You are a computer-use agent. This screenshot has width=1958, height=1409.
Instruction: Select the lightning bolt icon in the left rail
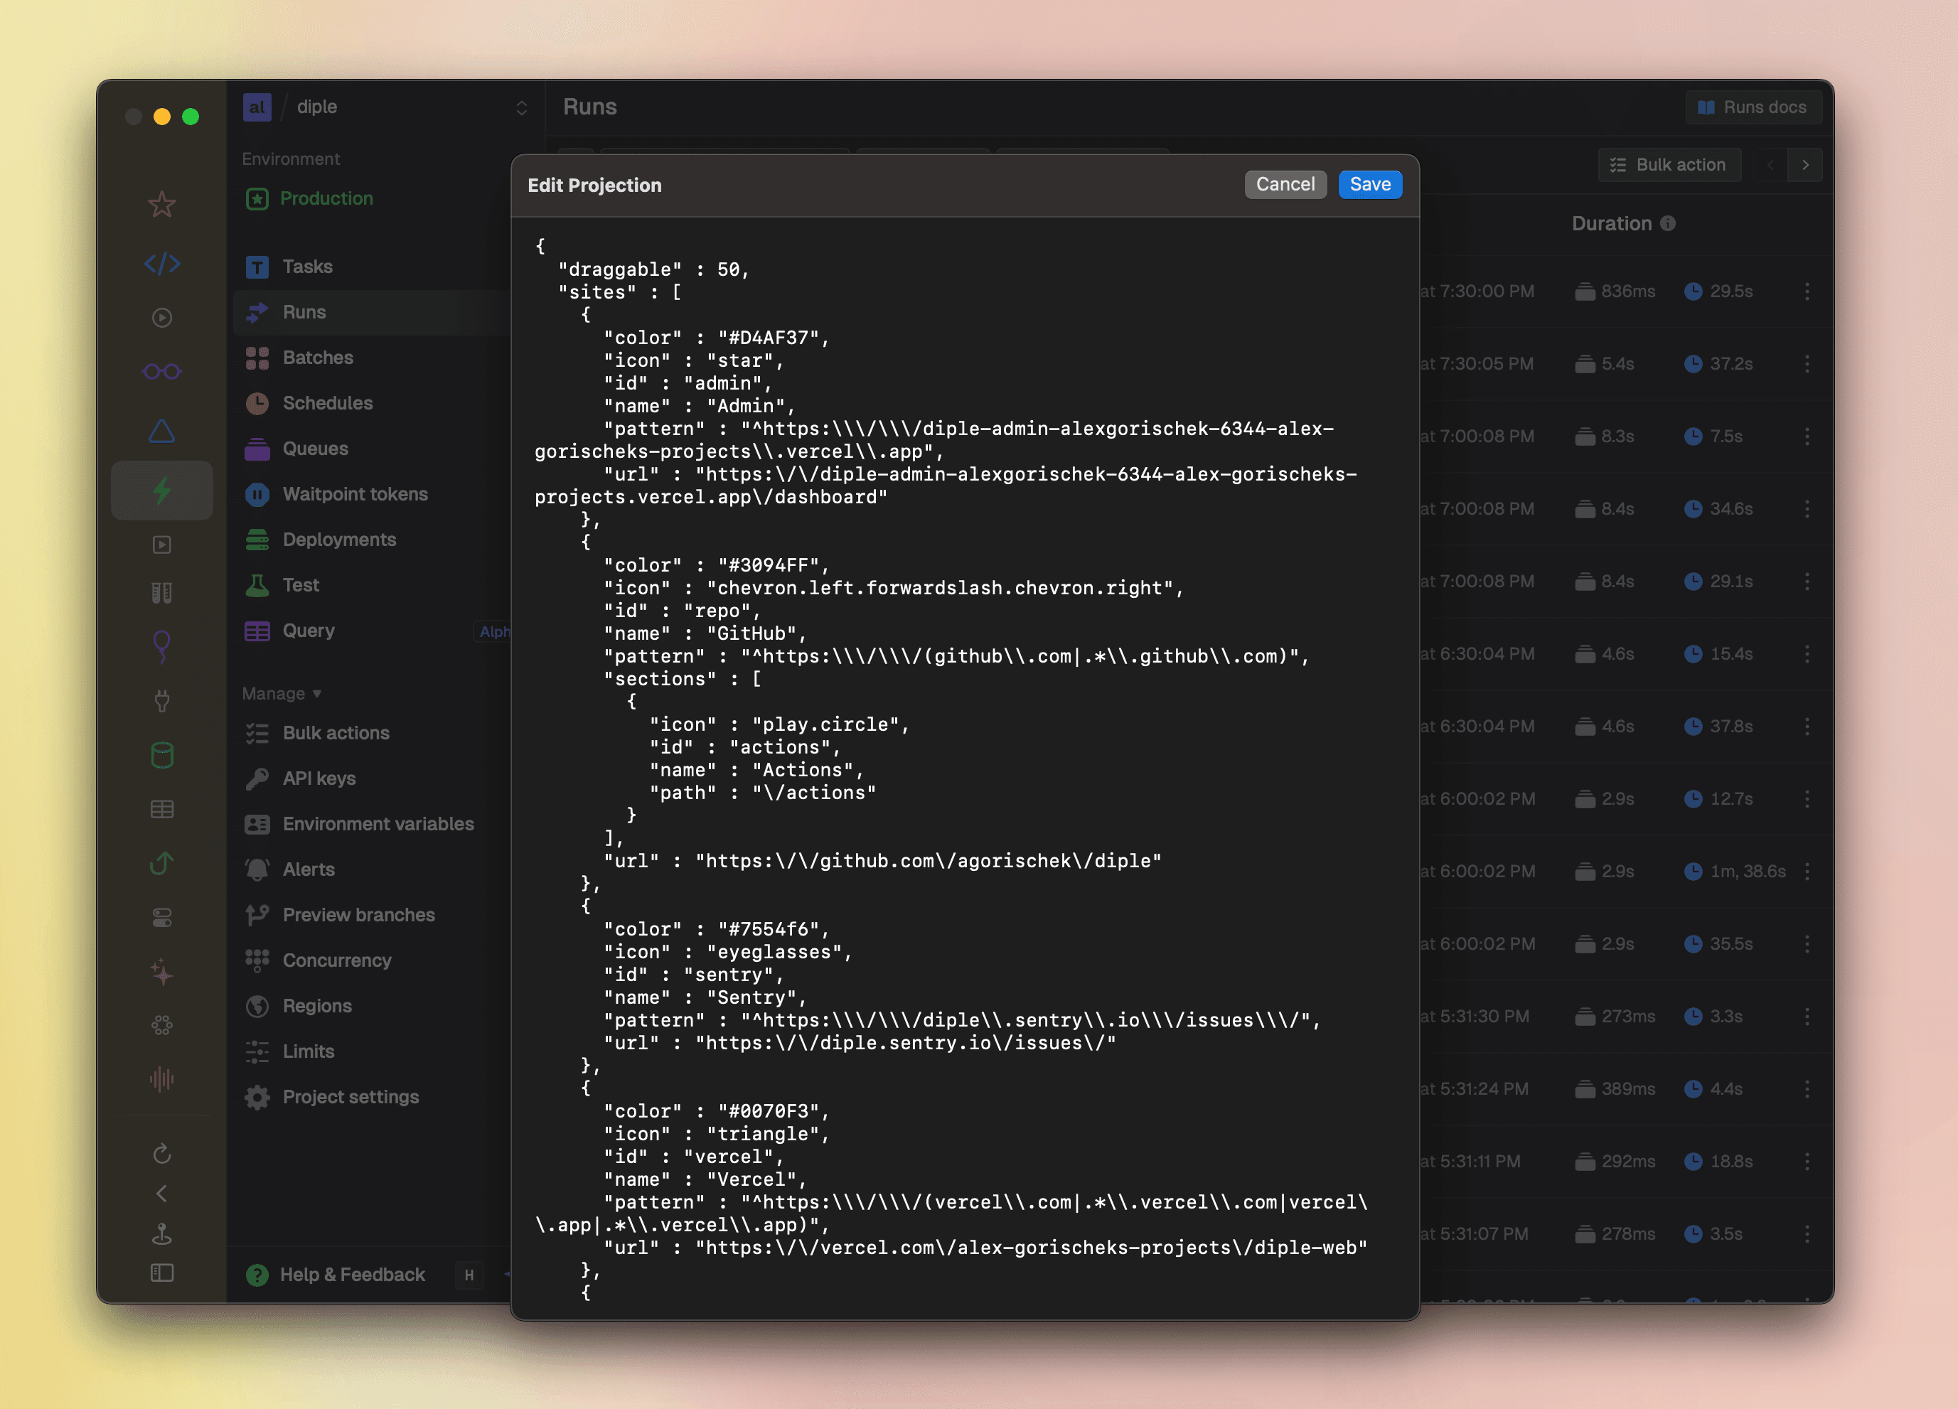[x=162, y=491]
